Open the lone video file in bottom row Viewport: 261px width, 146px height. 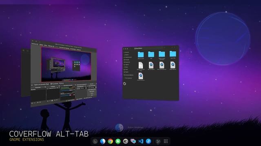point(141,76)
